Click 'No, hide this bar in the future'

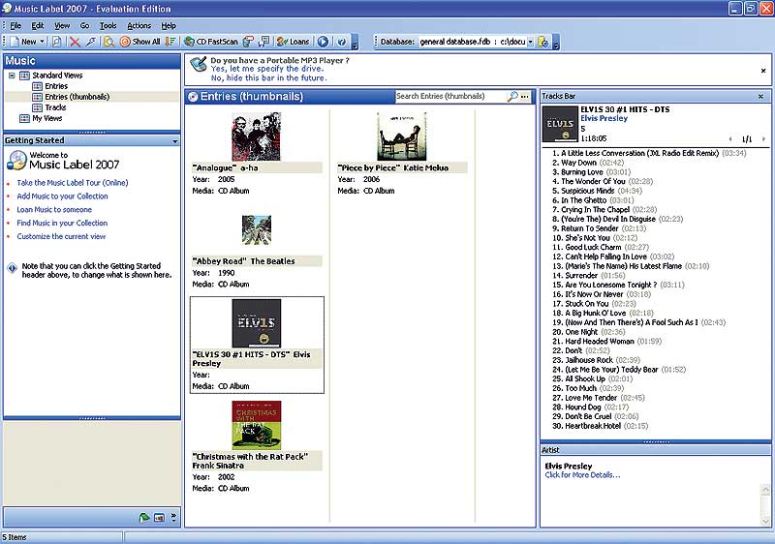[269, 78]
